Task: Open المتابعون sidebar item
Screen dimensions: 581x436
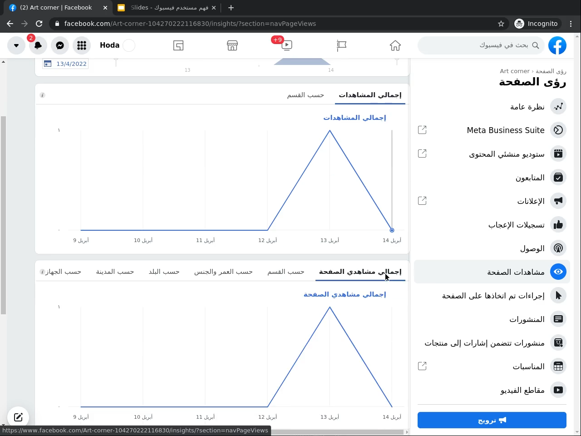Action: (492, 178)
